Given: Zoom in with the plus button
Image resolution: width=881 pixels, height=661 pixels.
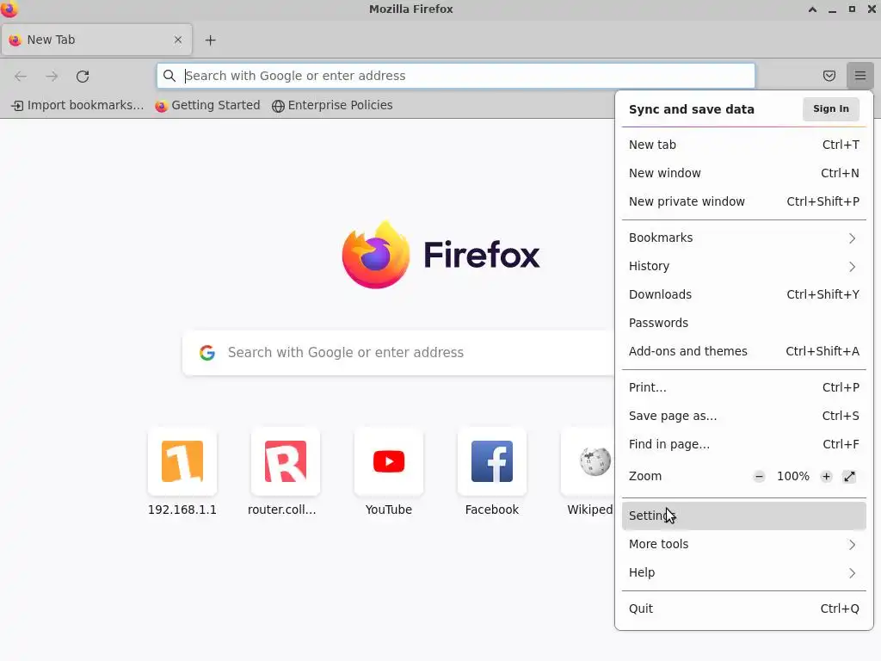Looking at the screenshot, I should pos(826,477).
